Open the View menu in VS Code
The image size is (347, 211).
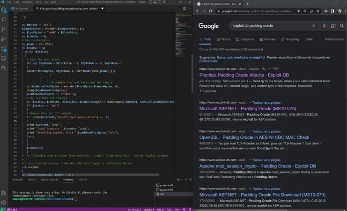click(x=38, y=2)
